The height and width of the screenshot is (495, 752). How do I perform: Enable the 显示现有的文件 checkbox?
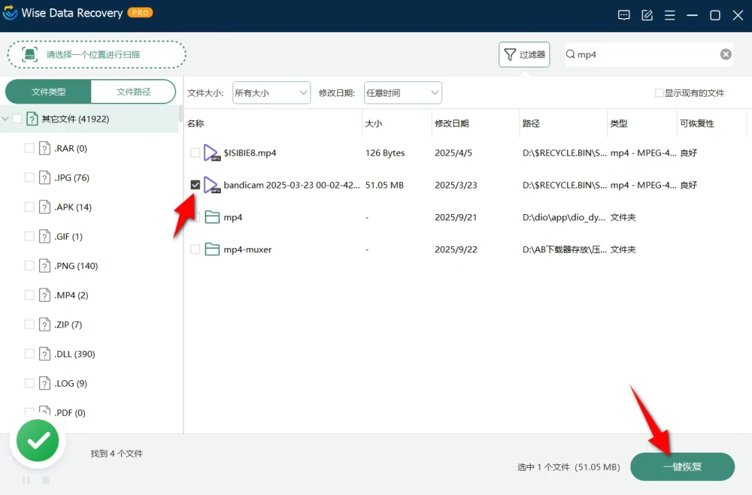[659, 93]
